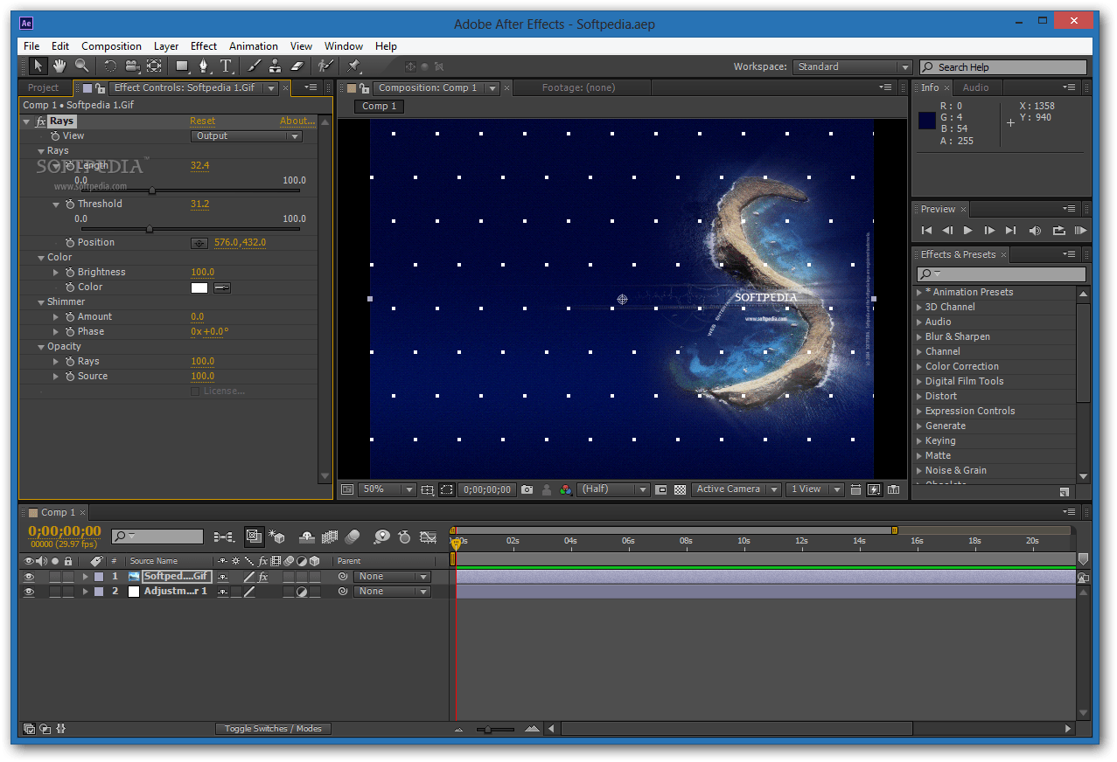Click the Threshold slider handle

coord(150,229)
